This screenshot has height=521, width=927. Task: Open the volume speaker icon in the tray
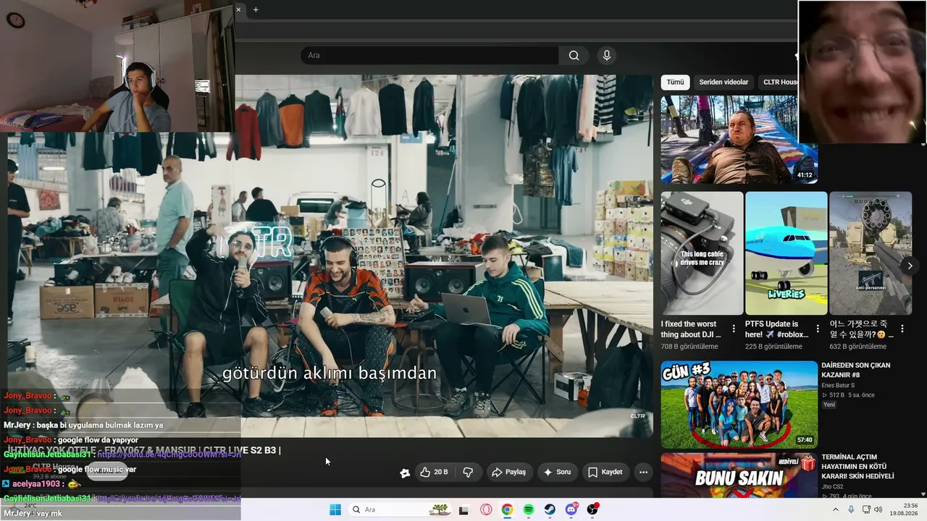[x=878, y=509]
